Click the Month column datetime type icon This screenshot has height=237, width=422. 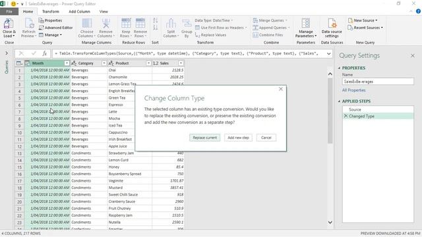(28, 63)
